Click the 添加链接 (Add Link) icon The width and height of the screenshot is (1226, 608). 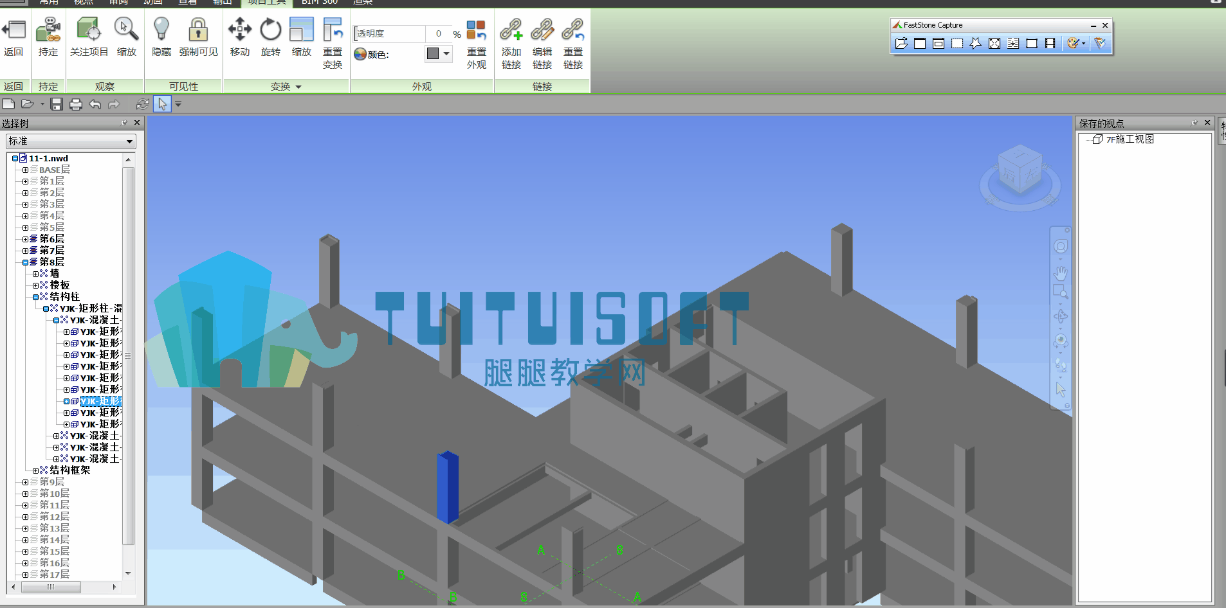511,43
